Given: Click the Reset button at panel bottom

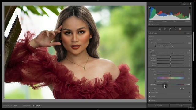Looking at the screenshot, I should (x=181, y=105).
